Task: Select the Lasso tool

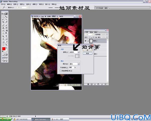Action: tap(3, 19)
